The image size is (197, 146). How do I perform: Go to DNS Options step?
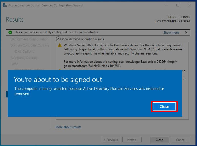pos(24,52)
